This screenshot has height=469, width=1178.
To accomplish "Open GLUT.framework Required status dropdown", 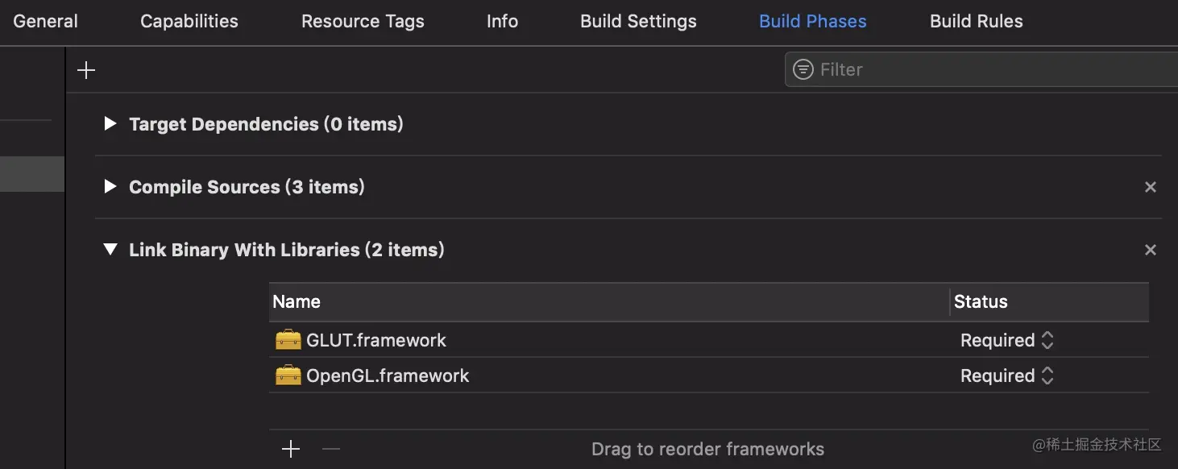I will coord(1006,340).
